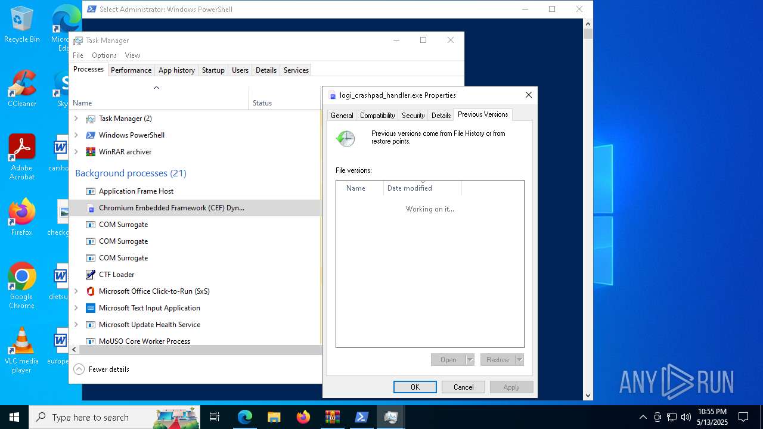Click Microsoft Text Input Application icon
The width and height of the screenshot is (763, 429).
pos(91,308)
